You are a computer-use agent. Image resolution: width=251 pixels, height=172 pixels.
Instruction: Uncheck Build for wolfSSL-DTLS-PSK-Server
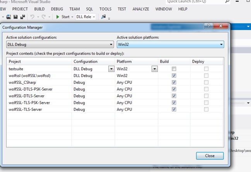pos(174,89)
